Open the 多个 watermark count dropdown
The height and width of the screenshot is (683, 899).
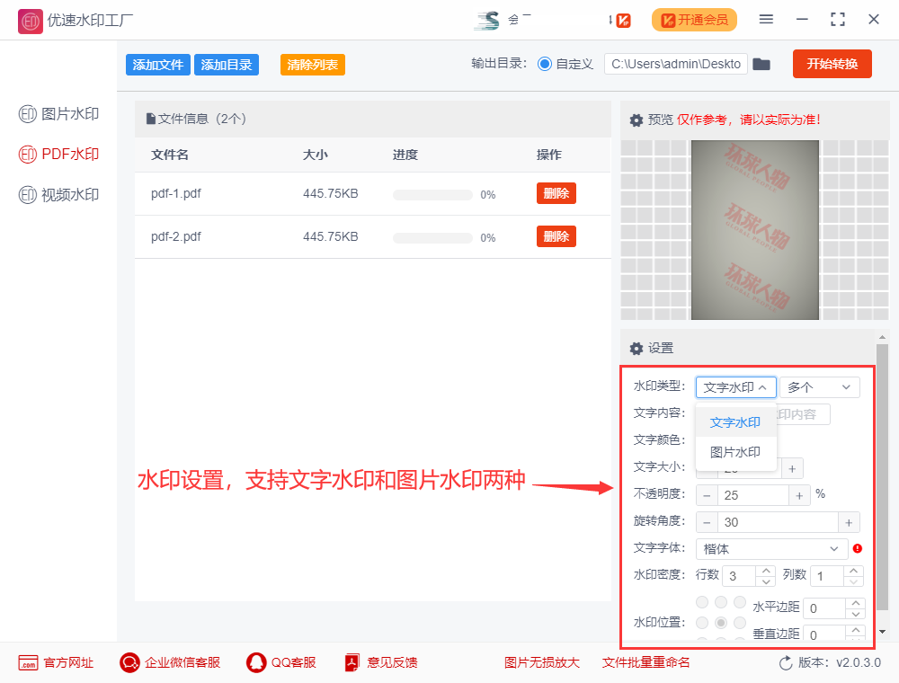click(x=819, y=387)
